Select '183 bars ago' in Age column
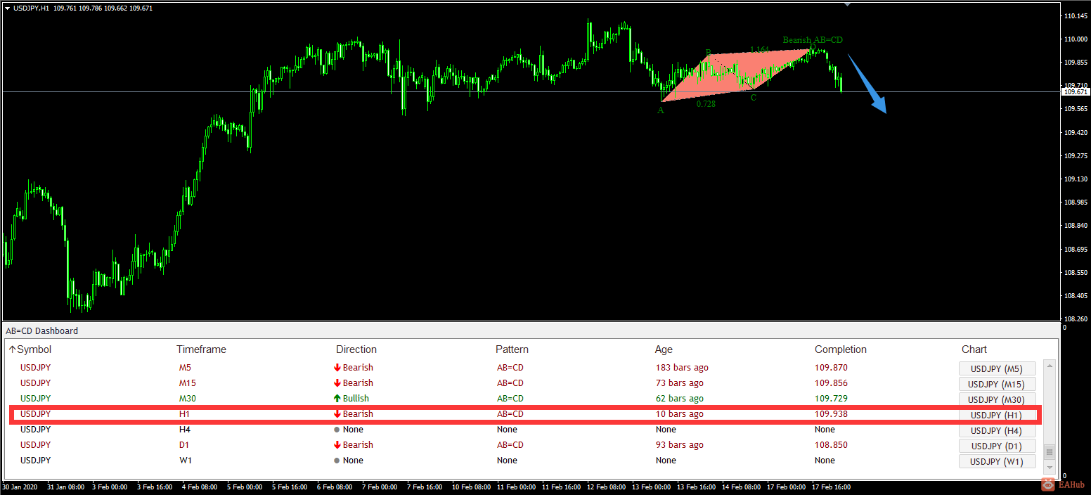 (682, 368)
